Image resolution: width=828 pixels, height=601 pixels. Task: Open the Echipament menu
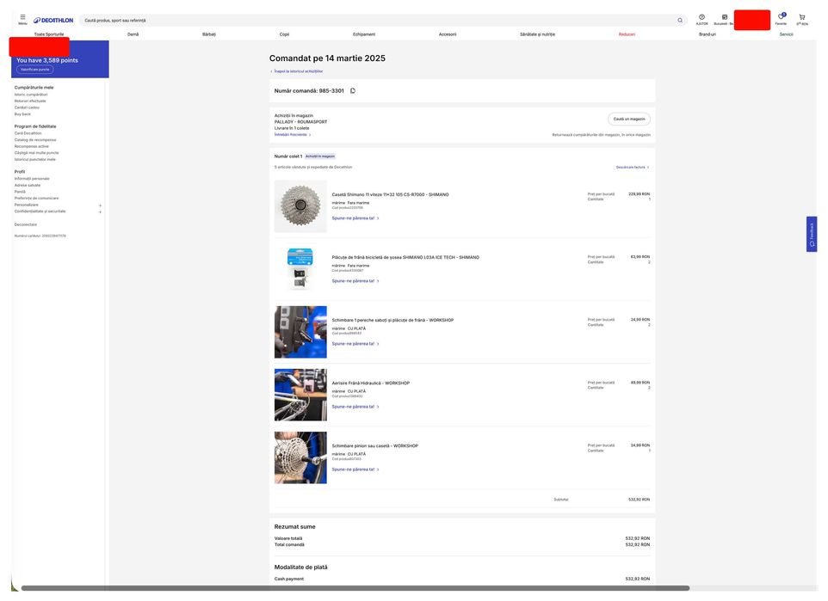[364, 34]
